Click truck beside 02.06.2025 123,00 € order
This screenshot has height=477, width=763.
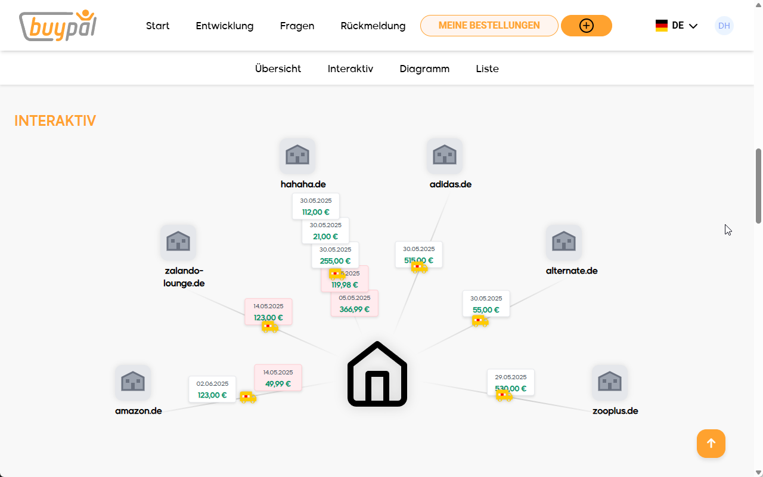point(248,397)
